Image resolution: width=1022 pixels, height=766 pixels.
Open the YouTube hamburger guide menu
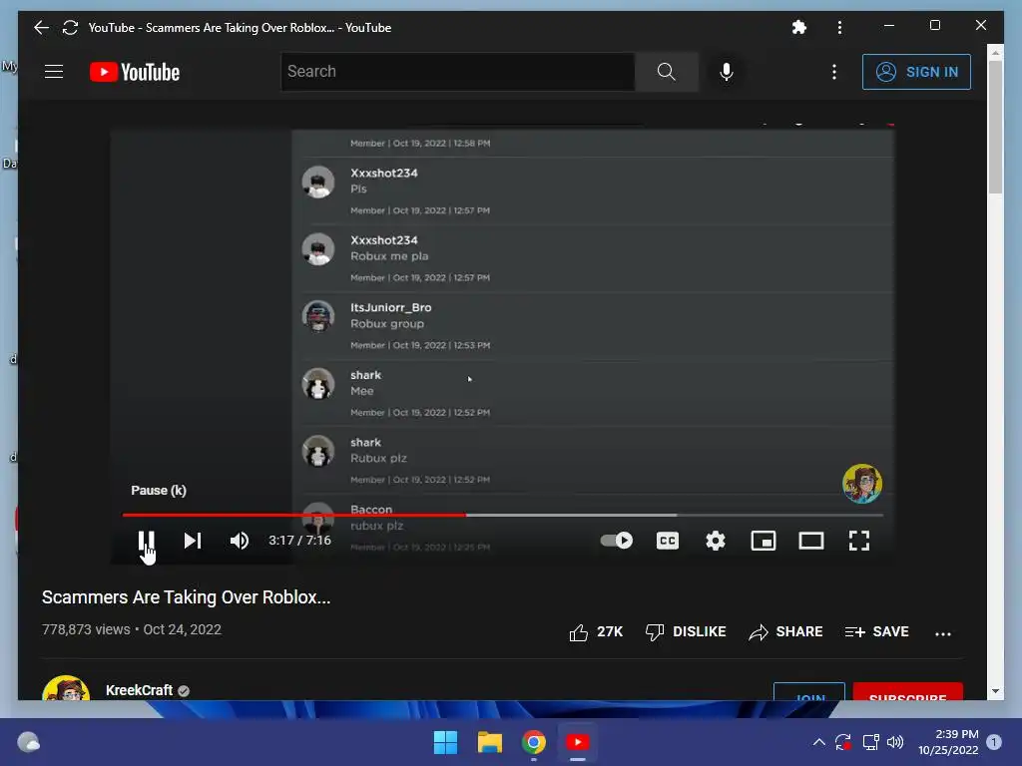click(x=54, y=72)
